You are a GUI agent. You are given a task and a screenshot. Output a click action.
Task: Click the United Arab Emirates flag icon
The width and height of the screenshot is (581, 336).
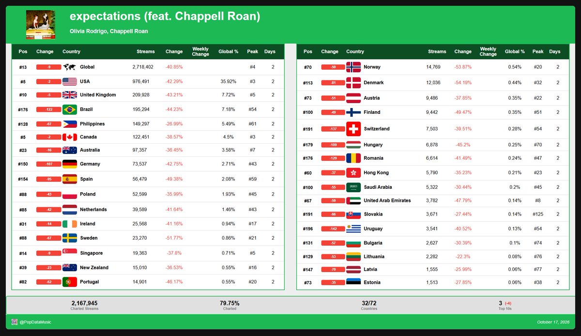point(353,200)
